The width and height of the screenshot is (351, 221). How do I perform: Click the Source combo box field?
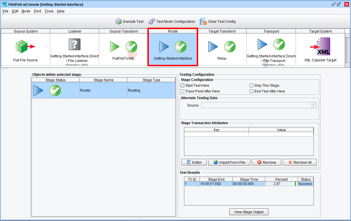pyautogui.click(x=259, y=105)
